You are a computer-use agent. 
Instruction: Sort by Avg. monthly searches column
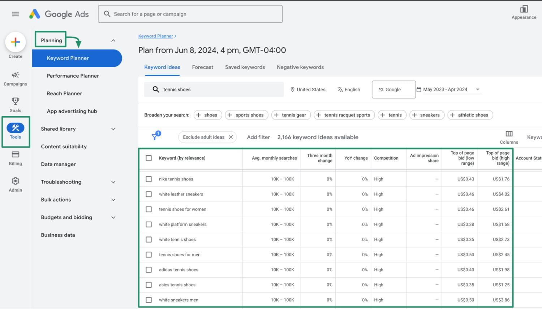[274, 158]
